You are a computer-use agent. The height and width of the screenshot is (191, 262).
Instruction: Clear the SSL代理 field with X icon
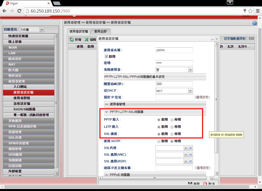(191, 148)
